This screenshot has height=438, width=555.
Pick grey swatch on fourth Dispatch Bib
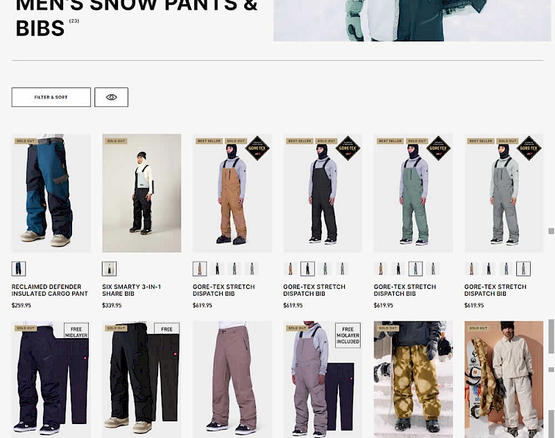point(524,269)
